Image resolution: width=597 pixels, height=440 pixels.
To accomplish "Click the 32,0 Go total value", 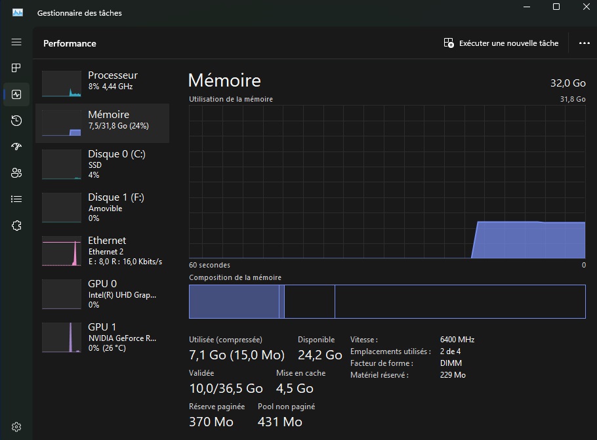I will click(568, 83).
